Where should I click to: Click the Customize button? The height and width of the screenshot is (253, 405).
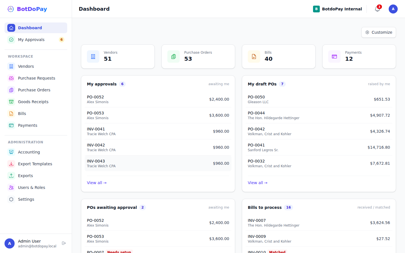coord(379,32)
